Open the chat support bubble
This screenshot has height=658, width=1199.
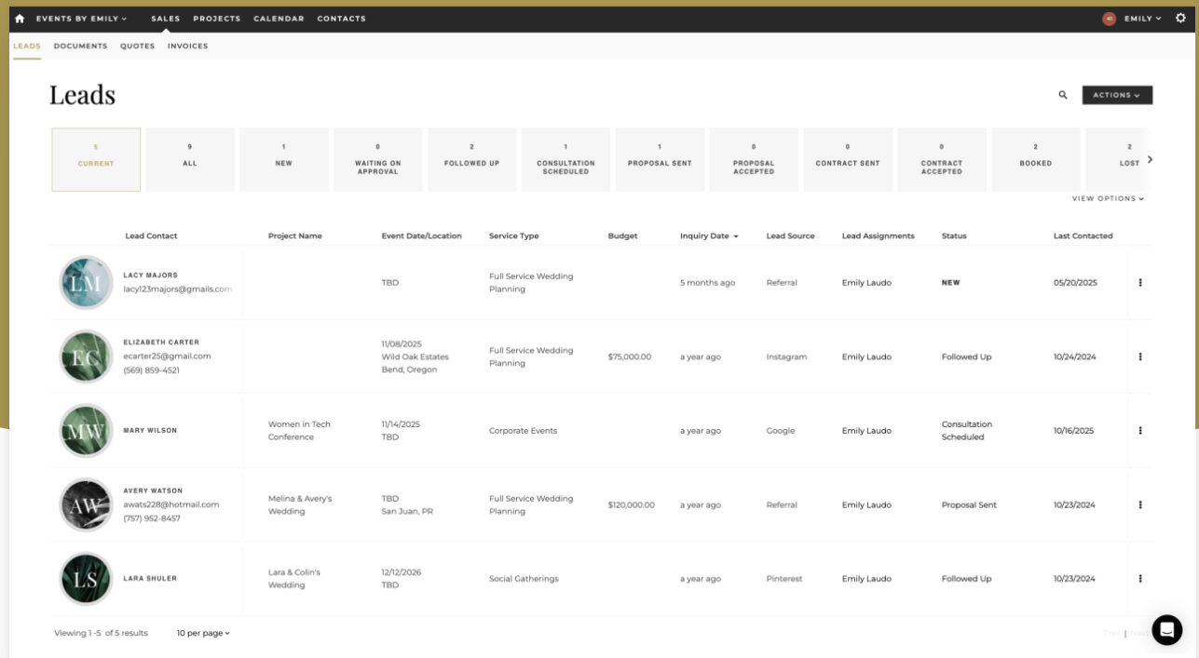coord(1166,630)
